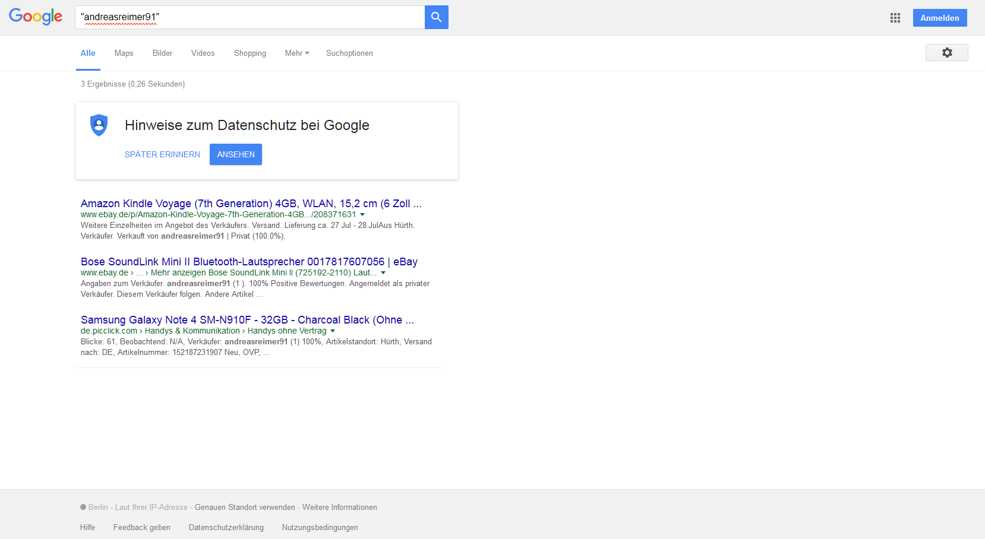
Task: Open the settings gear button
Action: click(x=947, y=53)
